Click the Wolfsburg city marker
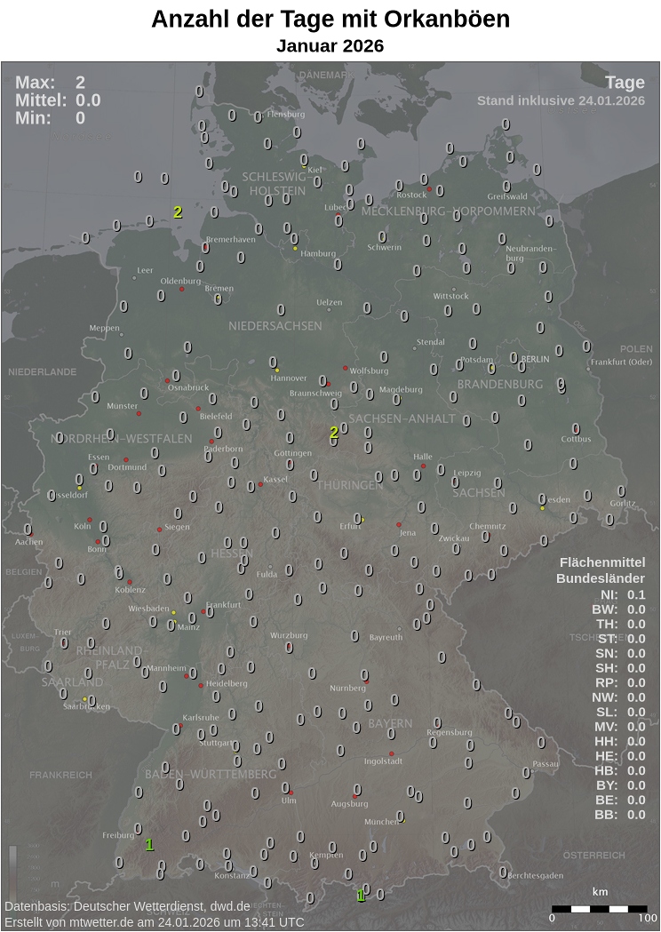This screenshot has height=932, width=661. coord(346,367)
